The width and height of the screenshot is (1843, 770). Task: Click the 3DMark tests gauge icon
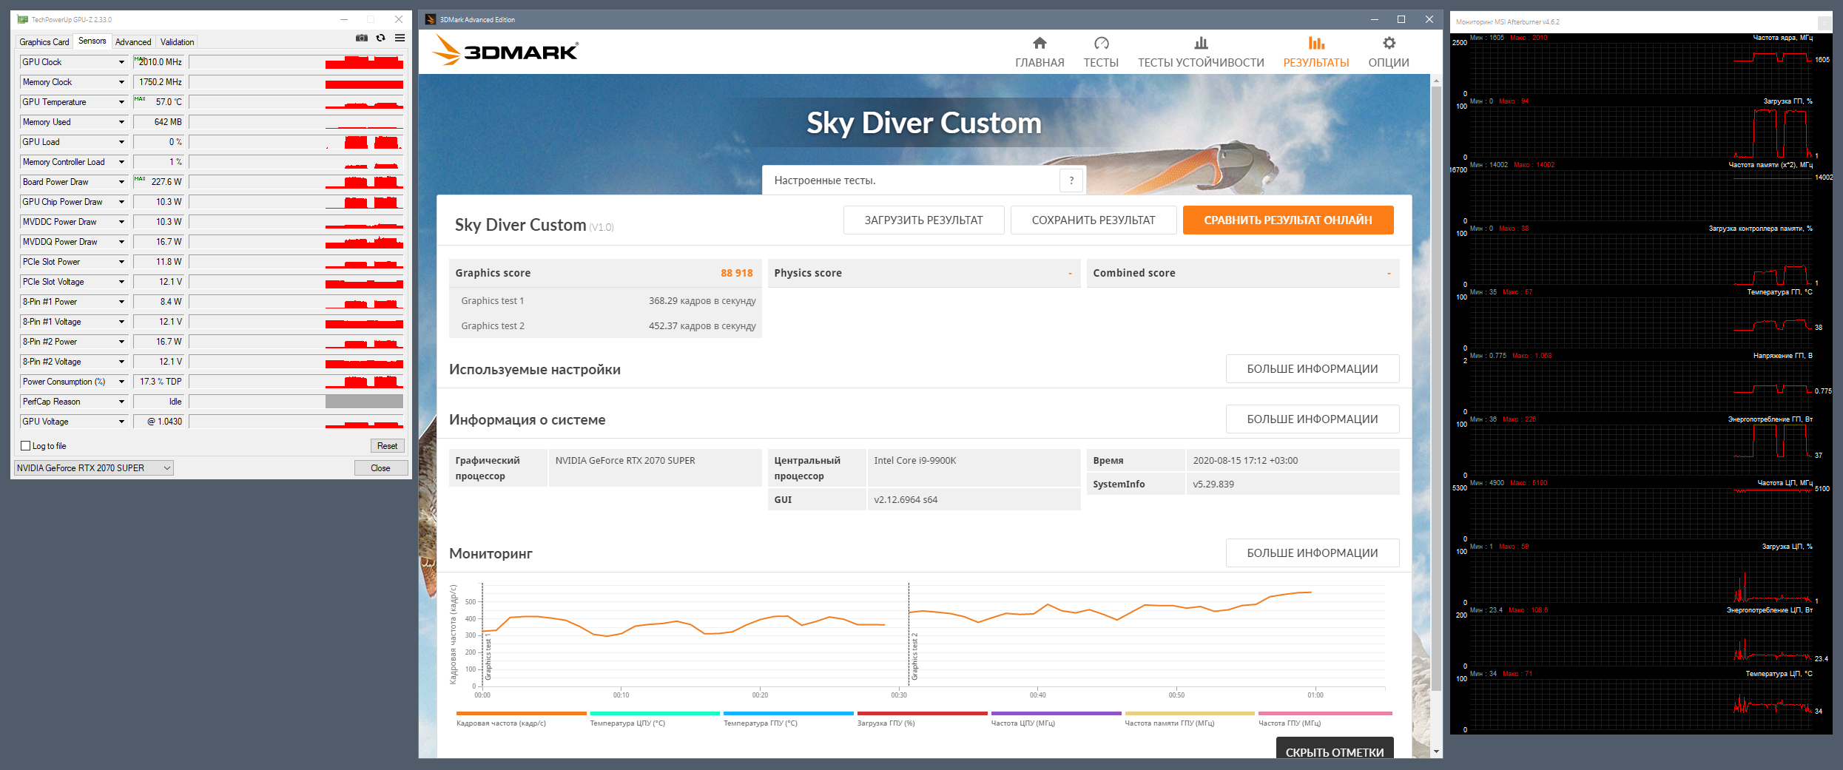click(1101, 43)
